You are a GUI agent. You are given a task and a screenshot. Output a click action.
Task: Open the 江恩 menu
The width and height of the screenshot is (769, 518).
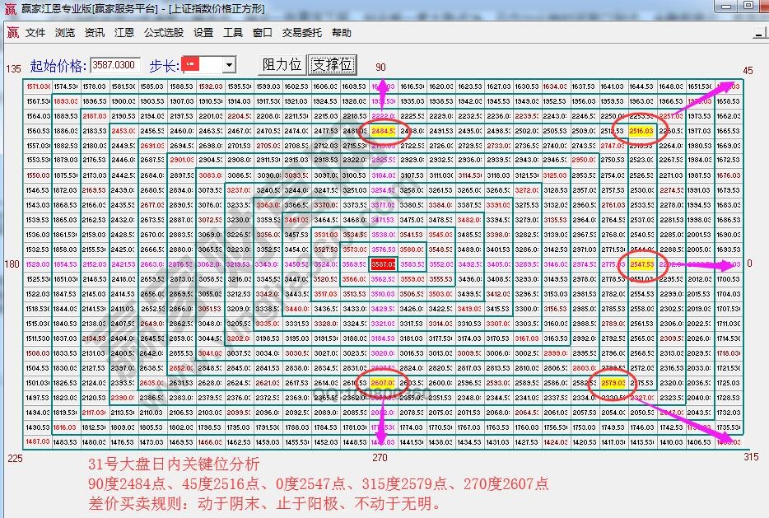(x=124, y=33)
